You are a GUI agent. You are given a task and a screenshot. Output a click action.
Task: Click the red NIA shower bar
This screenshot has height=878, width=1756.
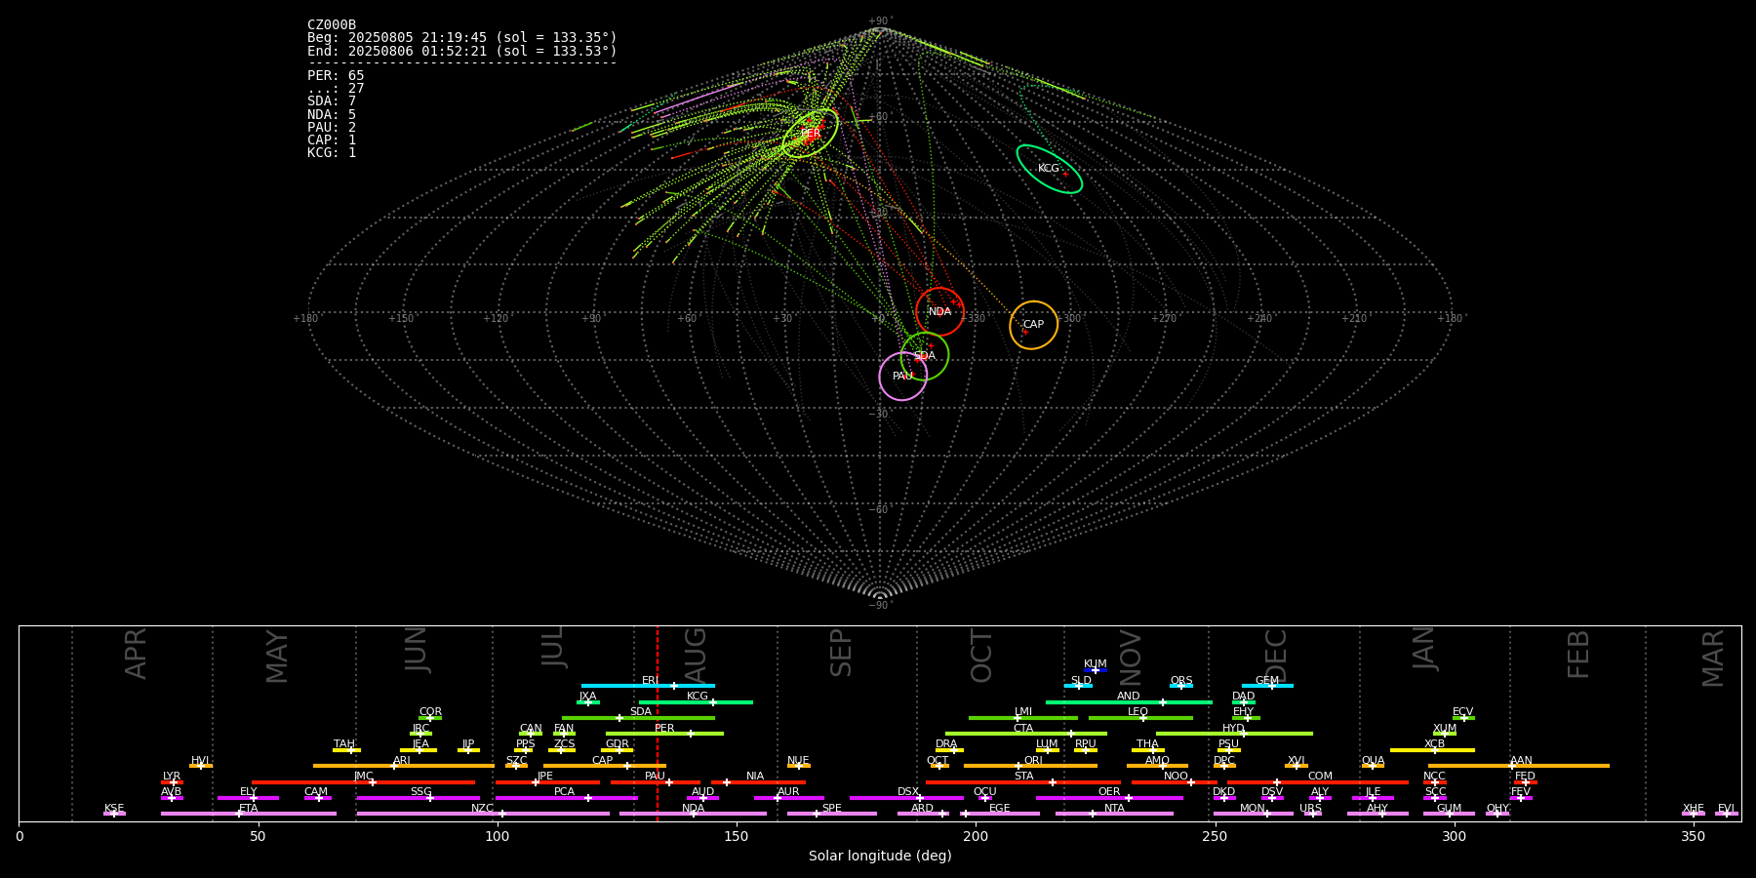(x=758, y=781)
